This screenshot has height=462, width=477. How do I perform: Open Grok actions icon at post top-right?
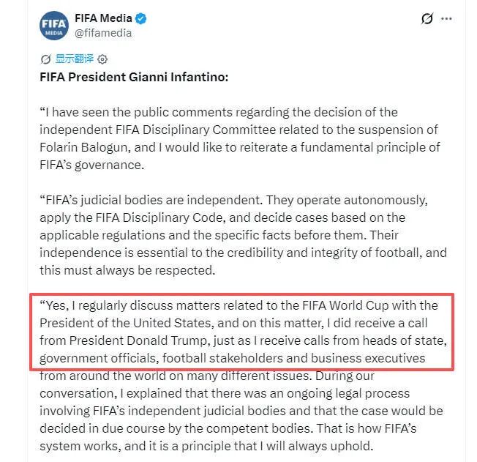pyautogui.click(x=427, y=18)
